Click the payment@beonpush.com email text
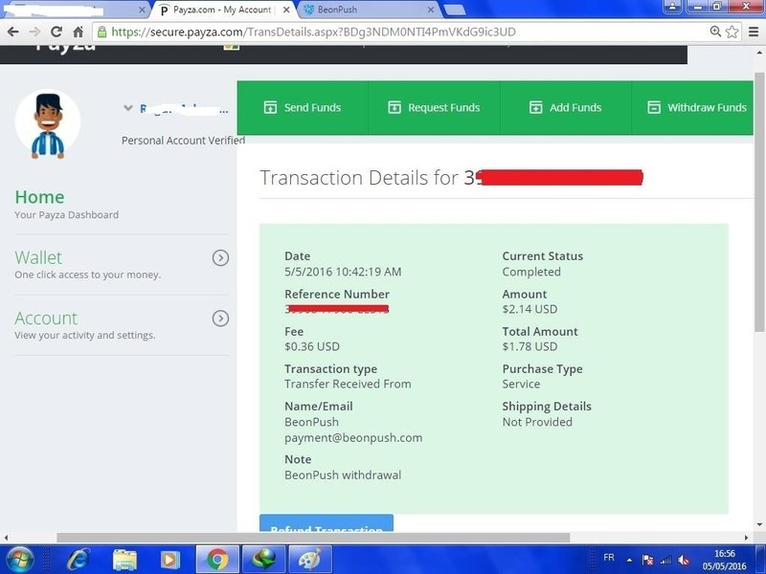This screenshot has height=574, width=766. [353, 438]
